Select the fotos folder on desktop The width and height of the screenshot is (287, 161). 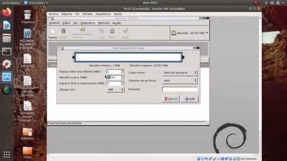pyautogui.click(x=27, y=153)
